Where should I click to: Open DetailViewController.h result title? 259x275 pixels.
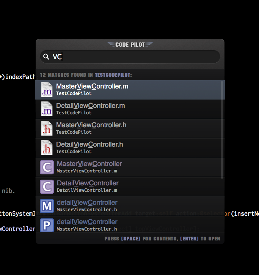(x=89, y=144)
